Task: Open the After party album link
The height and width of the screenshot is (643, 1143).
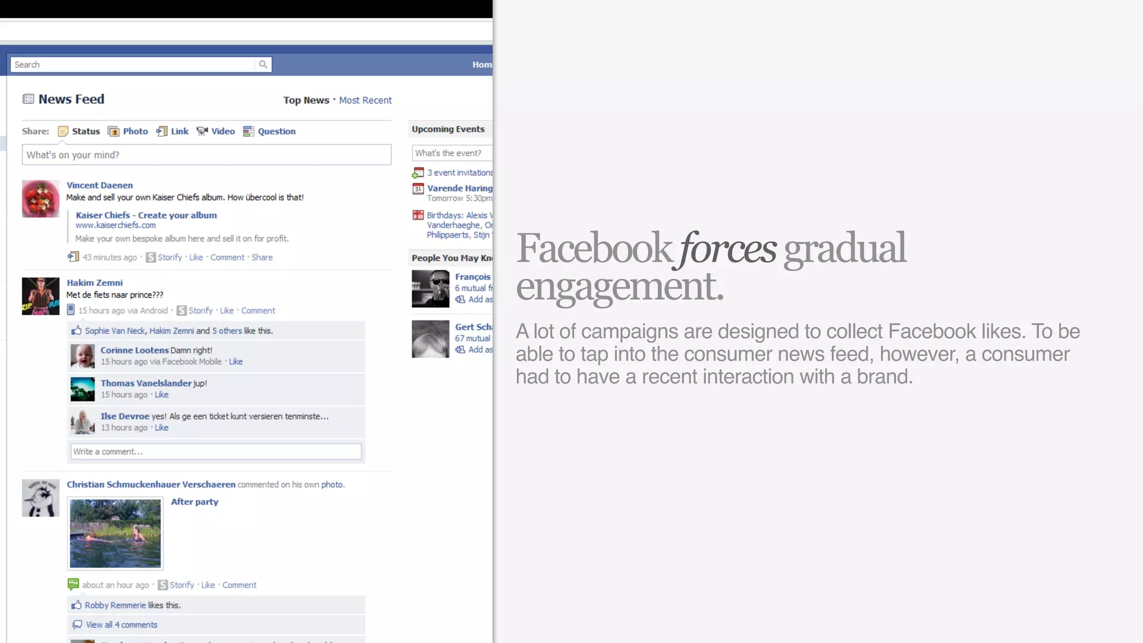Action: point(195,502)
